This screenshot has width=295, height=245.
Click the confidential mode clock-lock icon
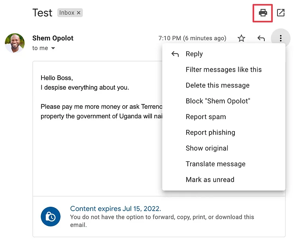51,217
